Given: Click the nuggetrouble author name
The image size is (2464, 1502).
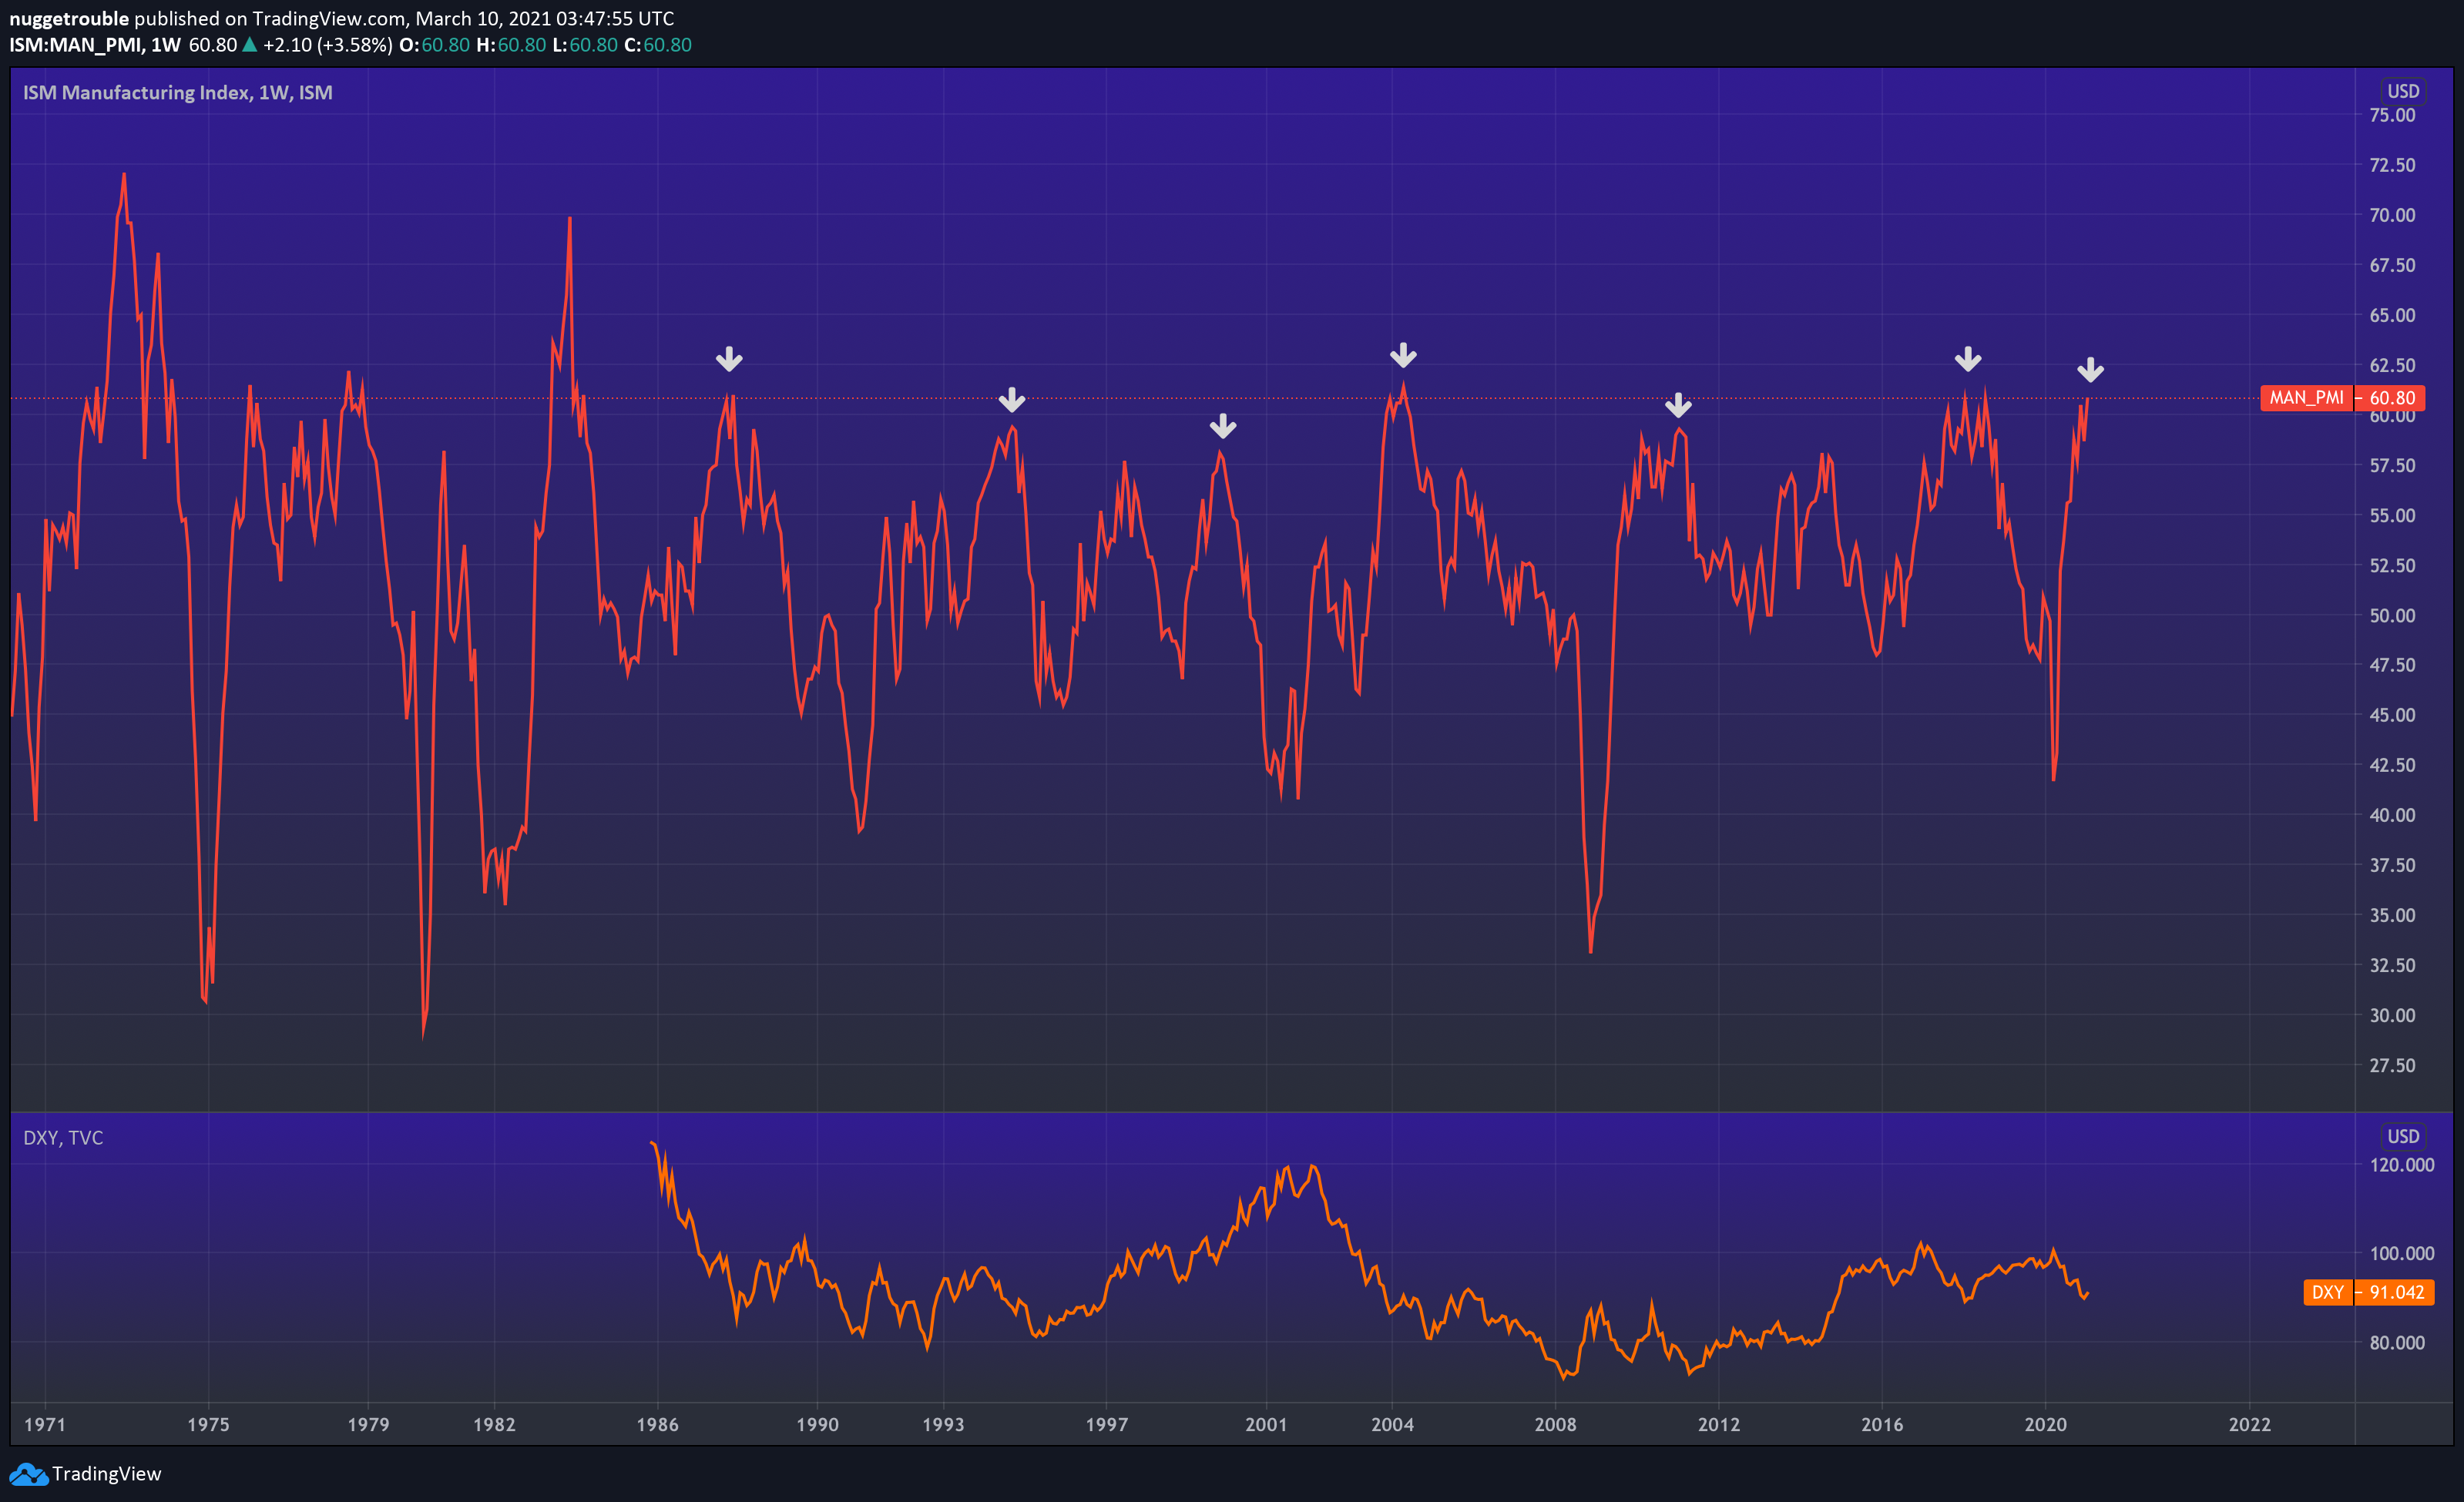Looking at the screenshot, I should pos(69,18).
